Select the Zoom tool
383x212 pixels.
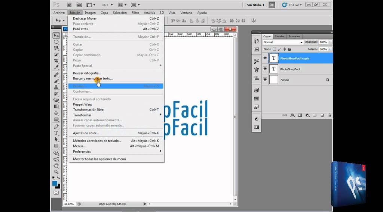point(56,172)
